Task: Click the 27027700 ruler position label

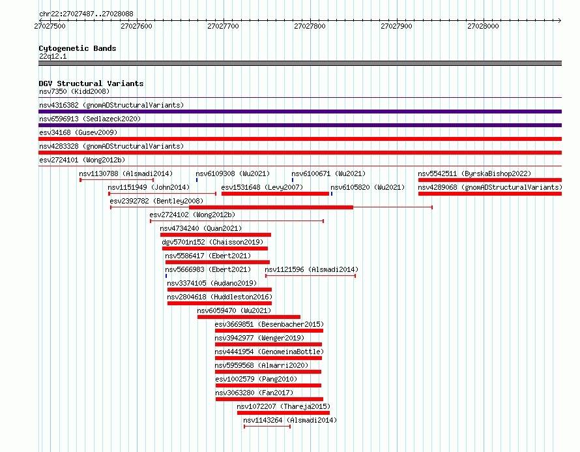Action: point(223,26)
